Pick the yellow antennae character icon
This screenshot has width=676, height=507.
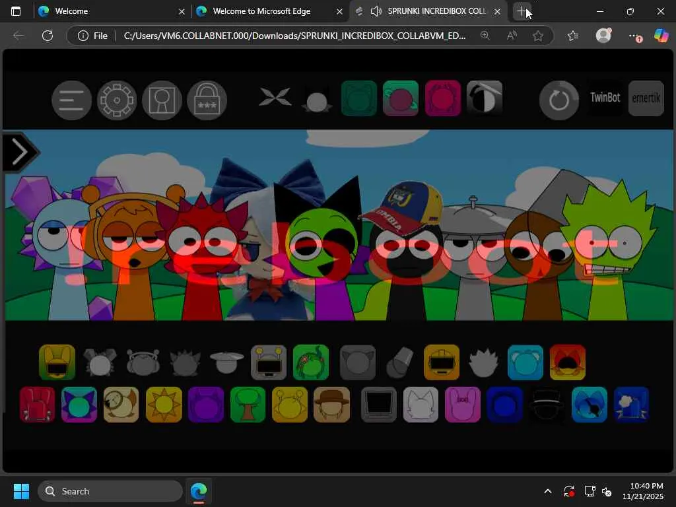[290, 405]
